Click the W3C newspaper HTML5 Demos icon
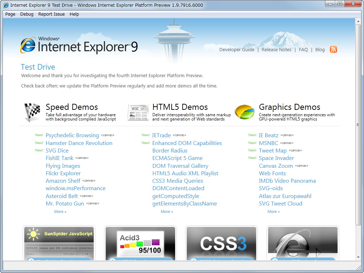 [x=138, y=111]
